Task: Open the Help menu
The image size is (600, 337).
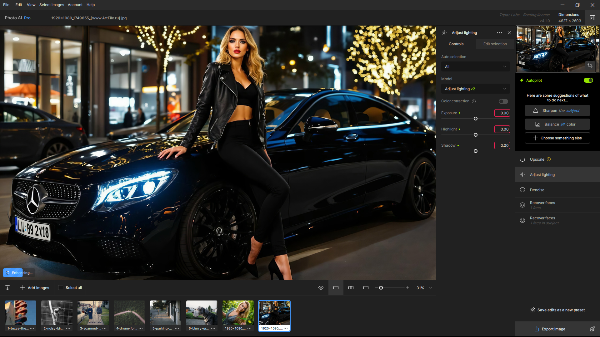Action: click(91, 5)
